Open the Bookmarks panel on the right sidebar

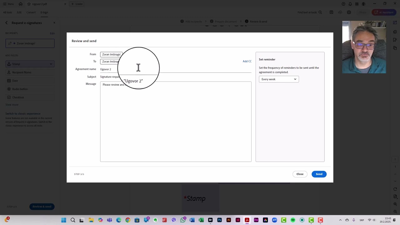[x=395, y=40]
